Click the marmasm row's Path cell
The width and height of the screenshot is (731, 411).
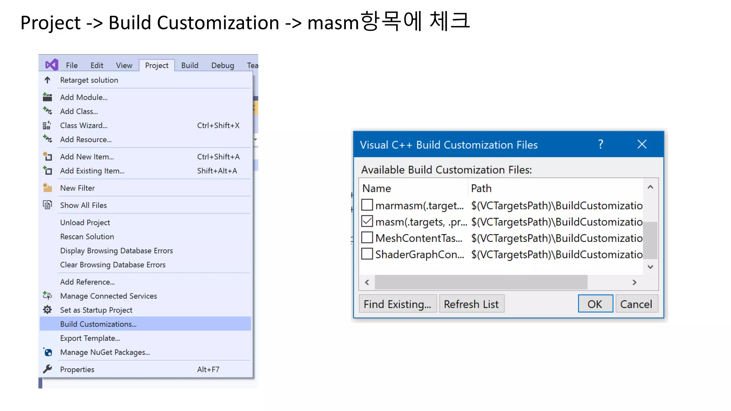(x=556, y=205)
